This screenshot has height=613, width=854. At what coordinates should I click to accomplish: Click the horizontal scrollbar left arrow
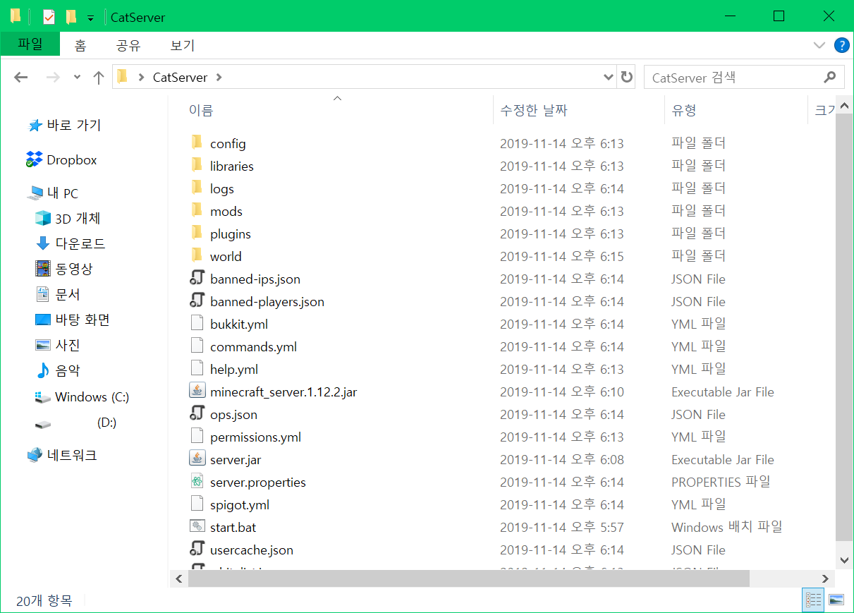179,578
